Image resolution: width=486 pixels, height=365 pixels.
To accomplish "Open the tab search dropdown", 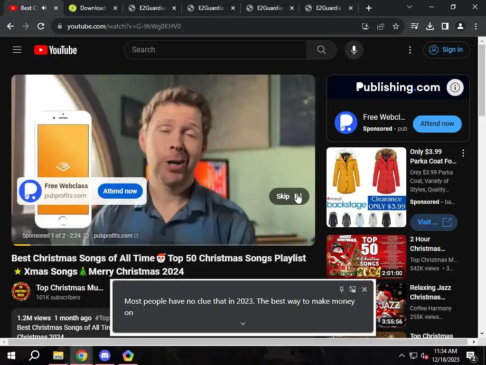I will click(410, 7).
